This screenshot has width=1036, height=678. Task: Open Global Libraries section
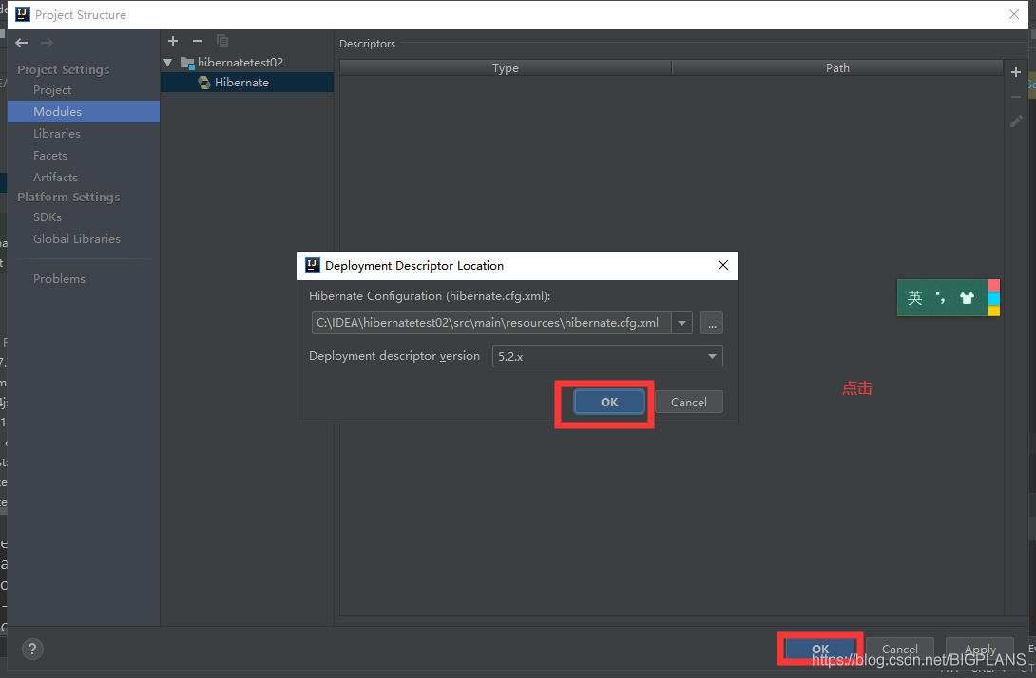tap(77, 239)
